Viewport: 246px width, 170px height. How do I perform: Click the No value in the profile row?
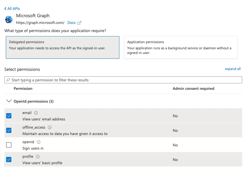pyautogui.click(x=175, y=160)
